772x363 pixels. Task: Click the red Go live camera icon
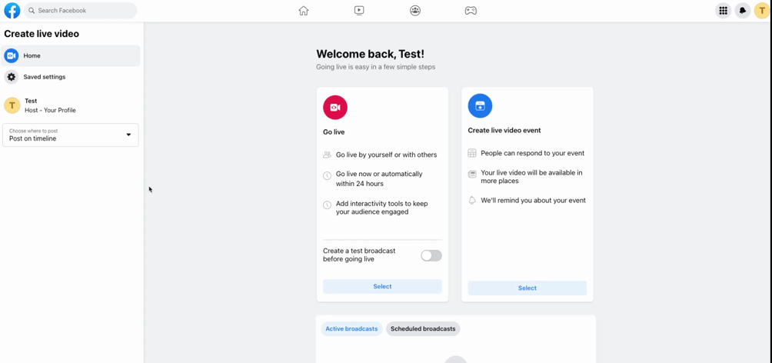click(x=335, y=108)
